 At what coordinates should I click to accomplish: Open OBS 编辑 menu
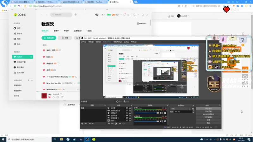[x=91, y=42]
